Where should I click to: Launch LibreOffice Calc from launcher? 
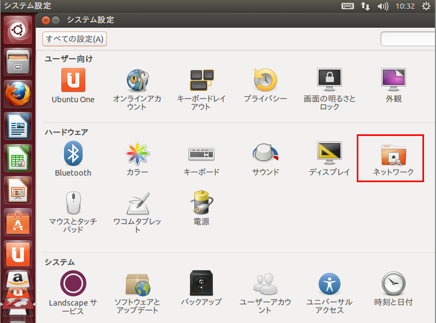[18, 158]
